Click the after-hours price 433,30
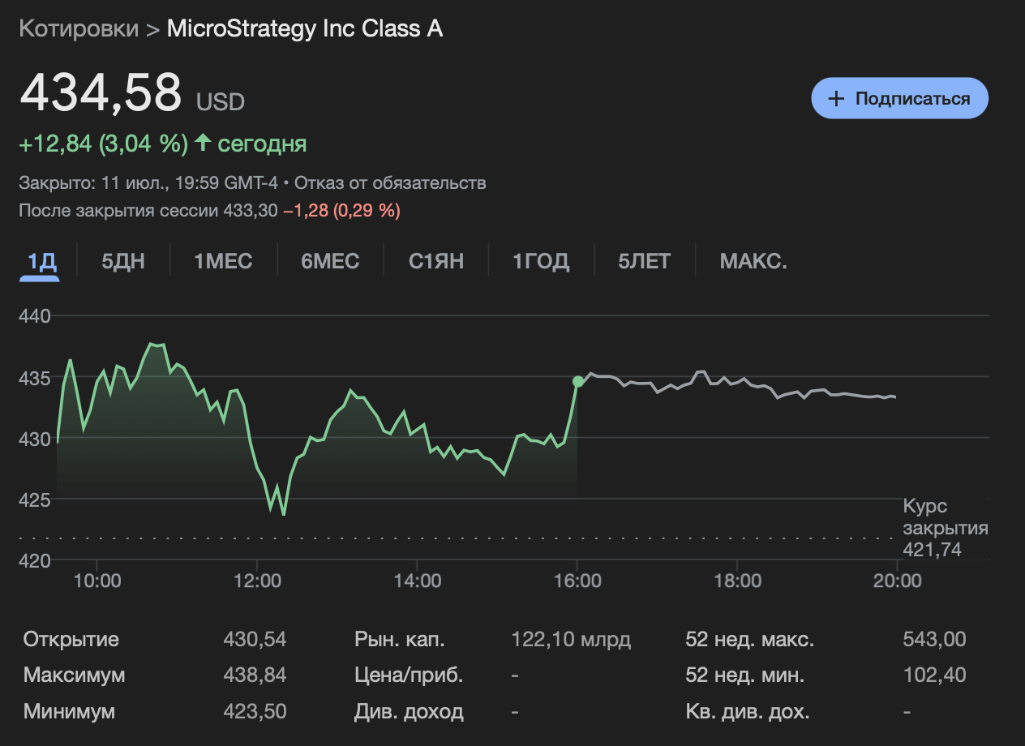The width and height of the screenshot is (1025, 746). coord(250,211)
